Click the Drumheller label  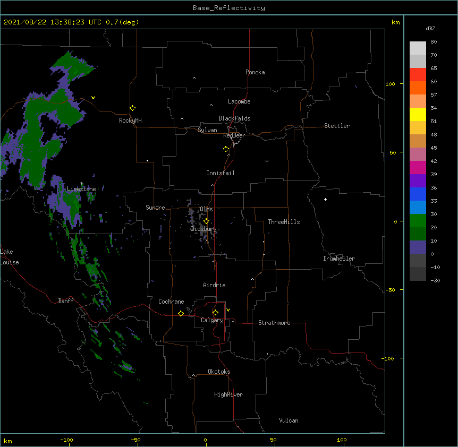click(x=339, y=259)
